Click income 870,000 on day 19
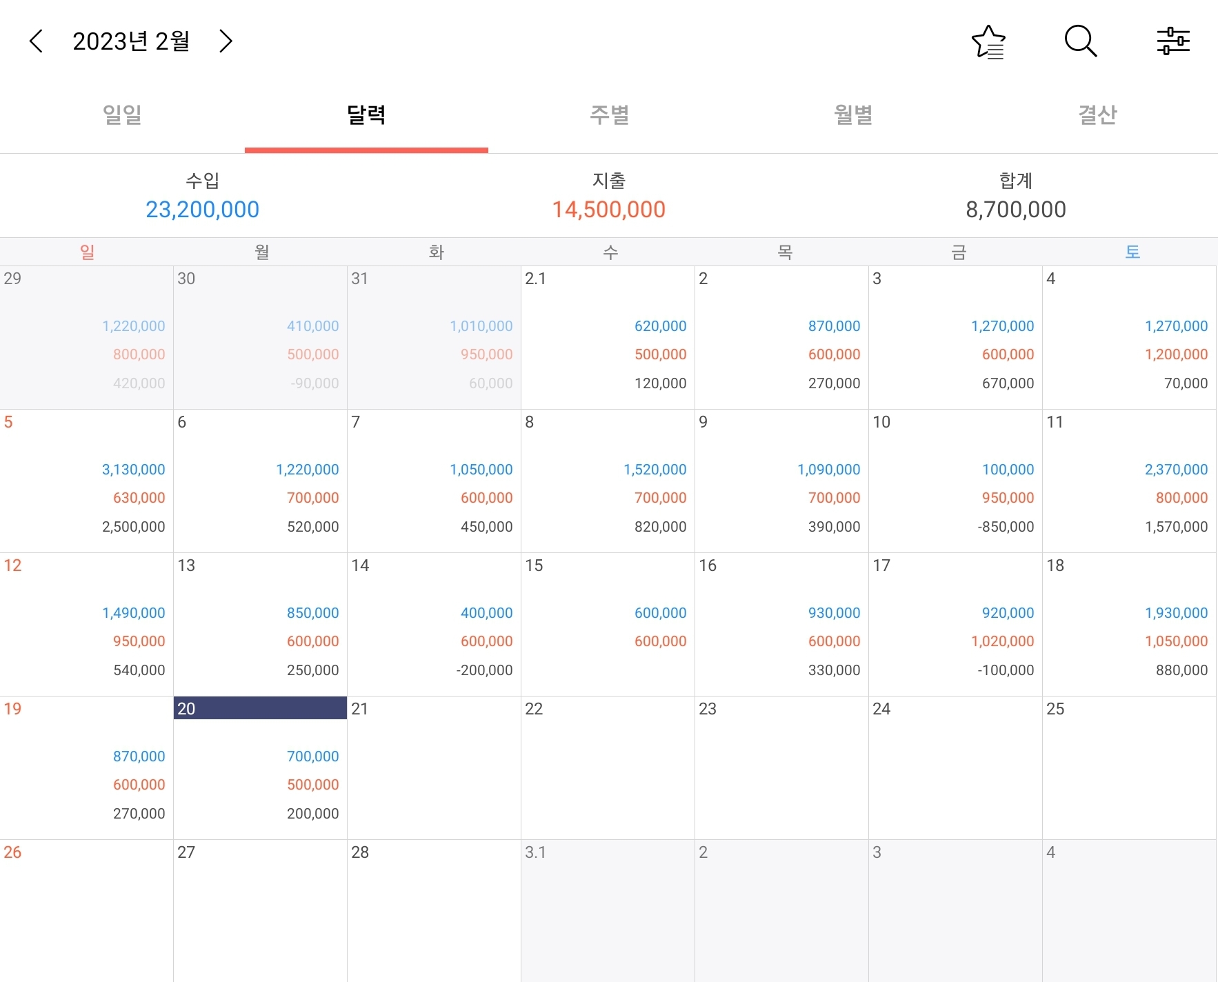 pyautogui.click(x=139, y=756)
